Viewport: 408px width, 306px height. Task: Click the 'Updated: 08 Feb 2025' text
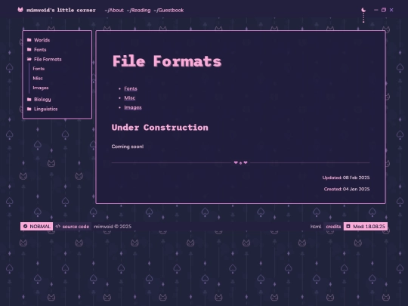coord(346,178)
